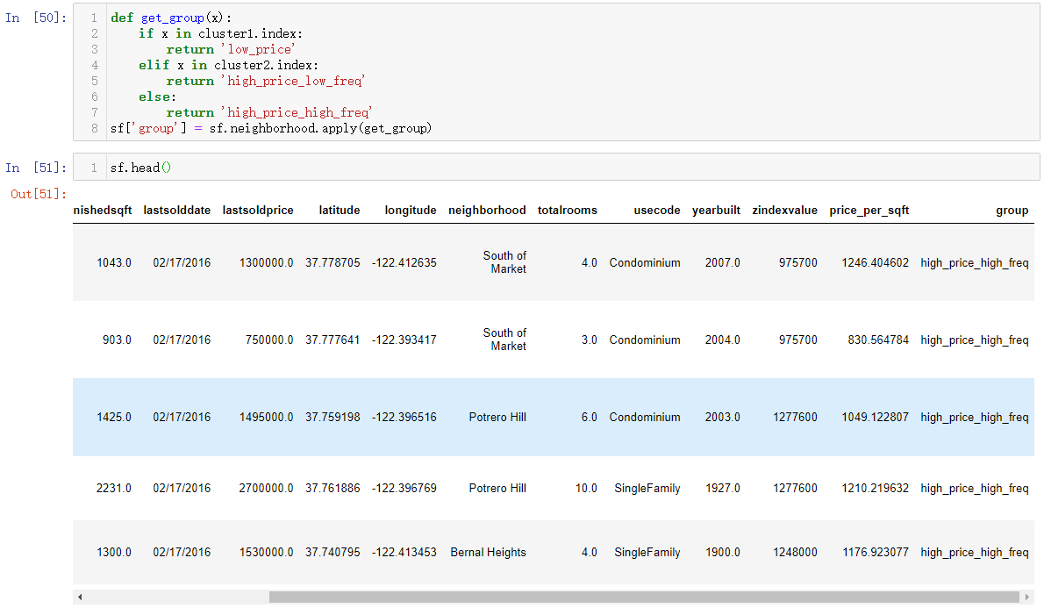
Task: Click the right arrow of horizontal scrollbar
Action: click(x=1027, y=597)
